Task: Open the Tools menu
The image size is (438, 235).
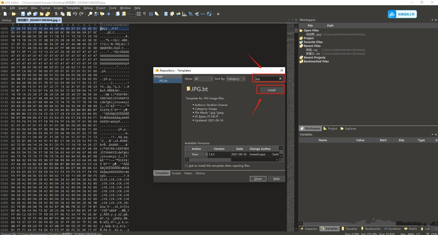Action: pyautogui.click(x=113, y=8)
